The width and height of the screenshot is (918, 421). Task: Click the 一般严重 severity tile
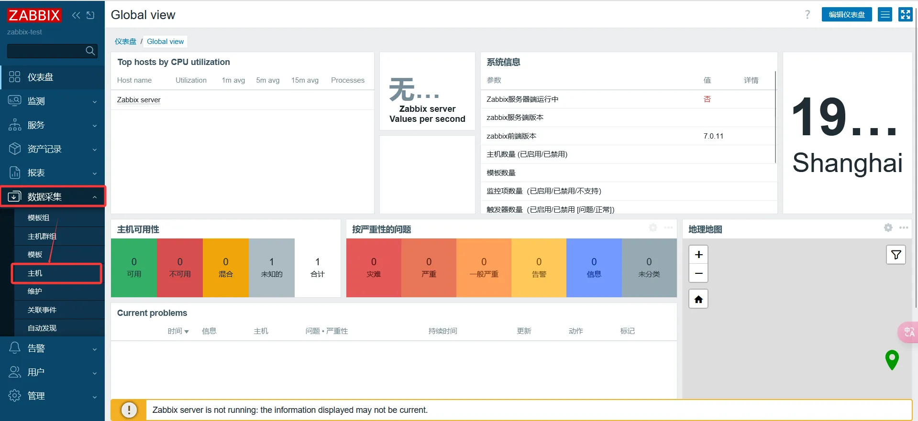(x=484, y=268)
